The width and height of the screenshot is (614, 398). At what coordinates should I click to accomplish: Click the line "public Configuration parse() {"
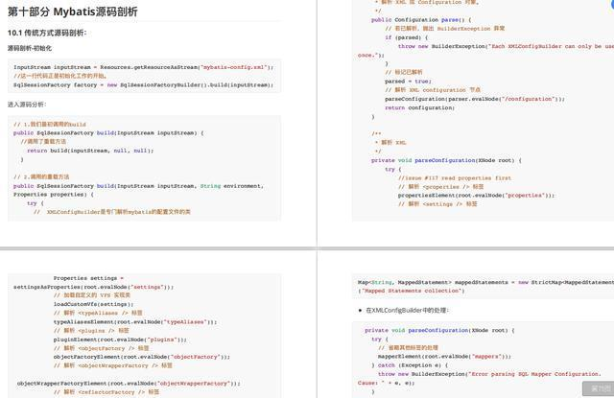pos(421,20)
